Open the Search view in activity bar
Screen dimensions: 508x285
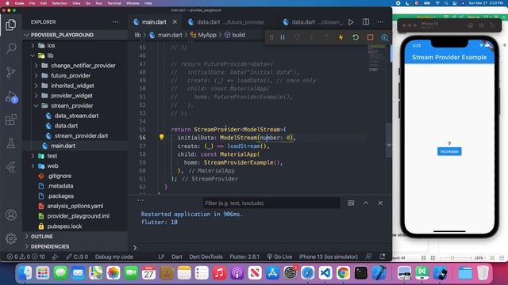pyautogui.click(x=10, y=48)
